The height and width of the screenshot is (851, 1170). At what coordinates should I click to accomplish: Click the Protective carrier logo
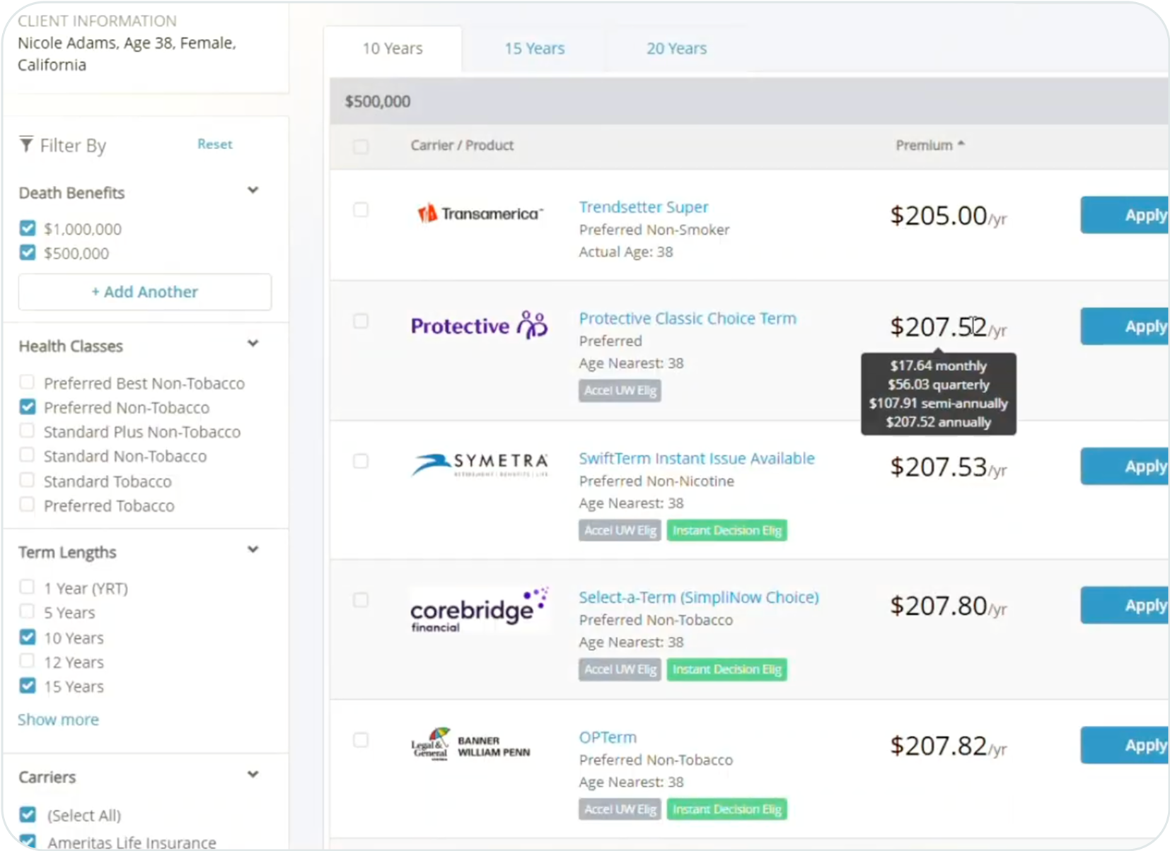tap(479, 325)
